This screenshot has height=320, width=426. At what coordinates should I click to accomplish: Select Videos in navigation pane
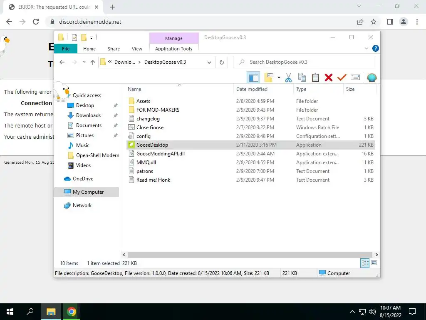[83, 165]
